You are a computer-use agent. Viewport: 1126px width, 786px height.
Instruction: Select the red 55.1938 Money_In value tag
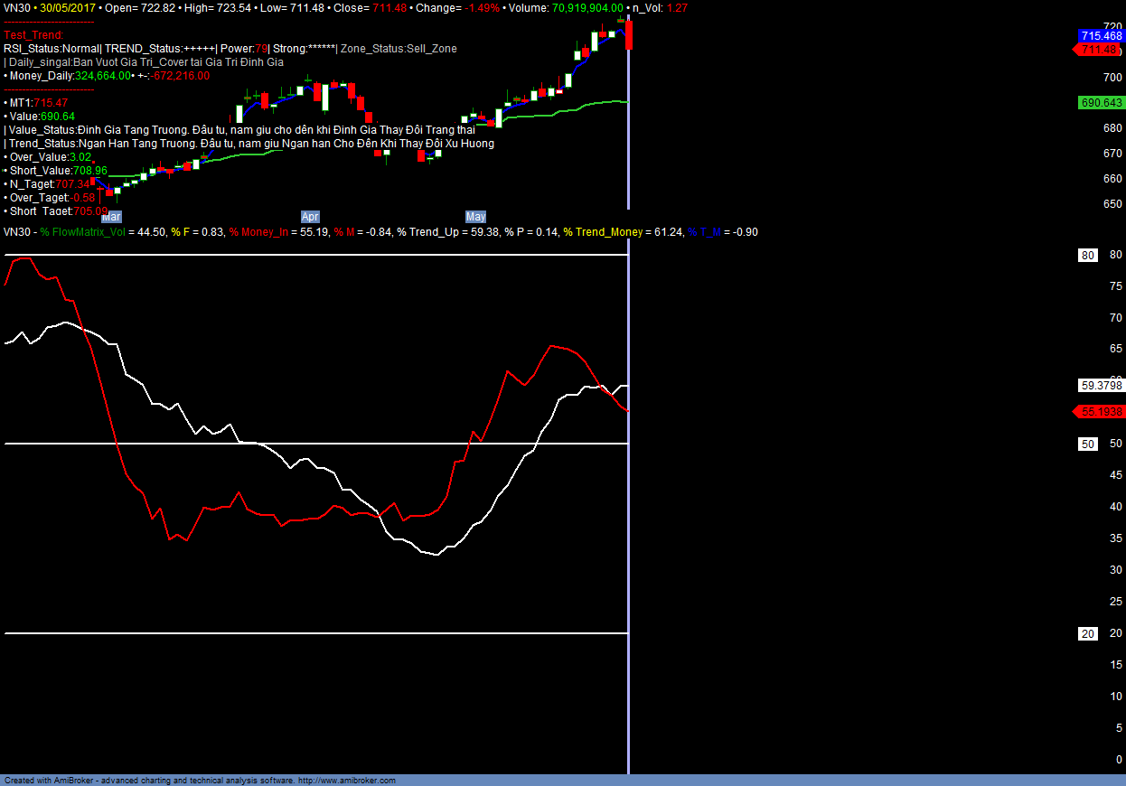point(1101,411)
